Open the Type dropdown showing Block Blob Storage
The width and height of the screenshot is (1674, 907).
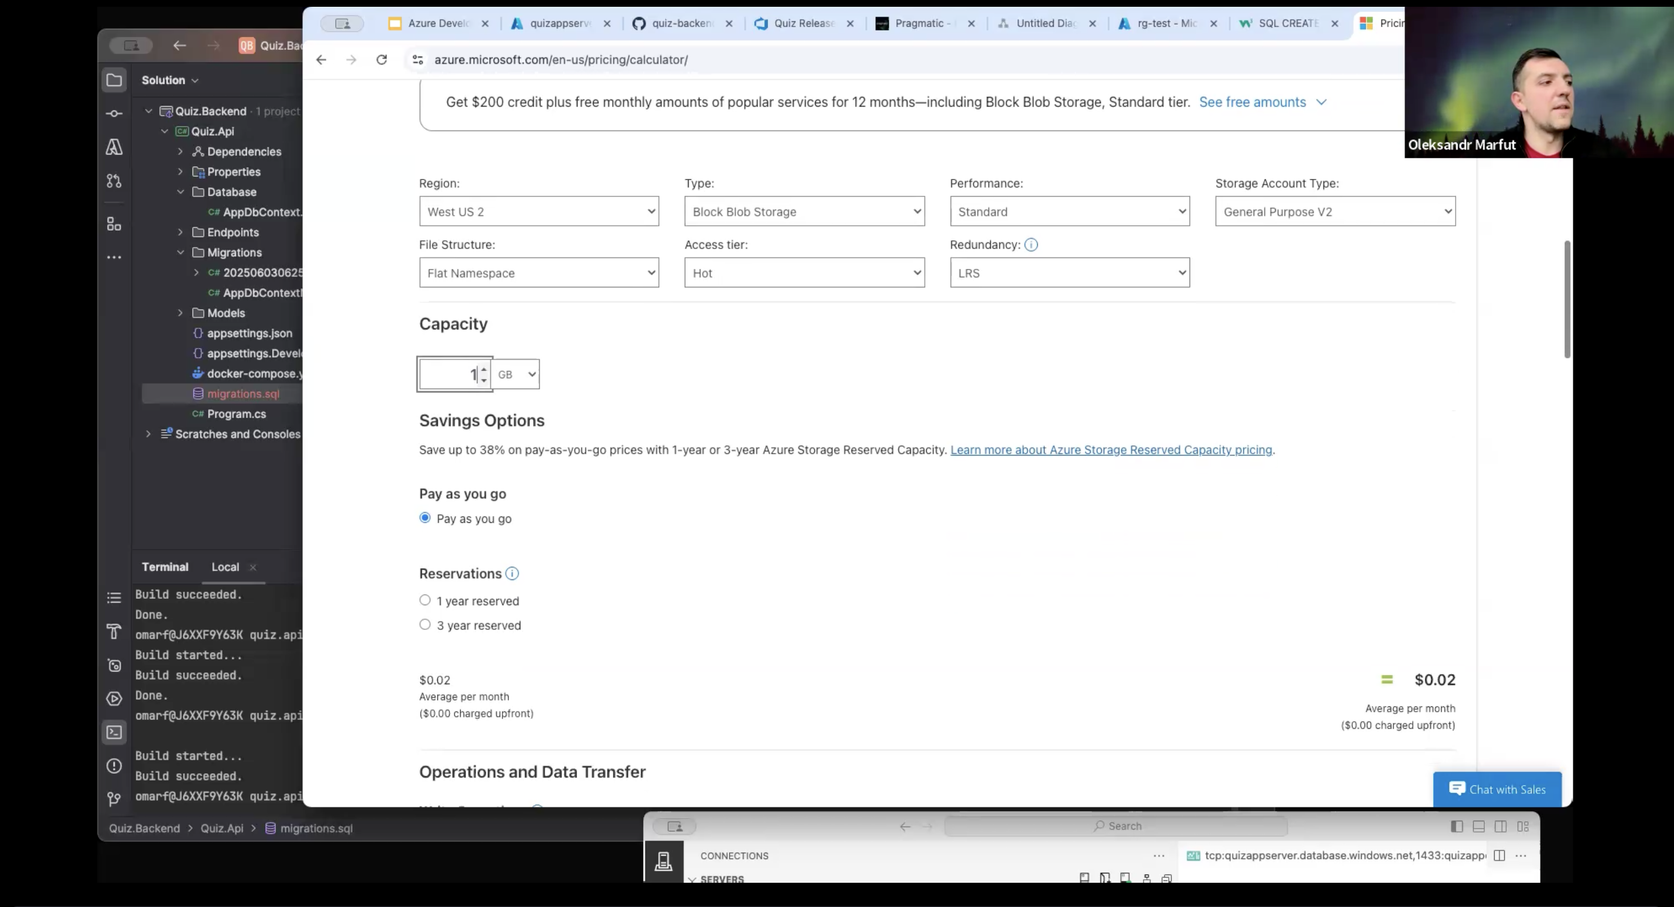click(805, 212)
